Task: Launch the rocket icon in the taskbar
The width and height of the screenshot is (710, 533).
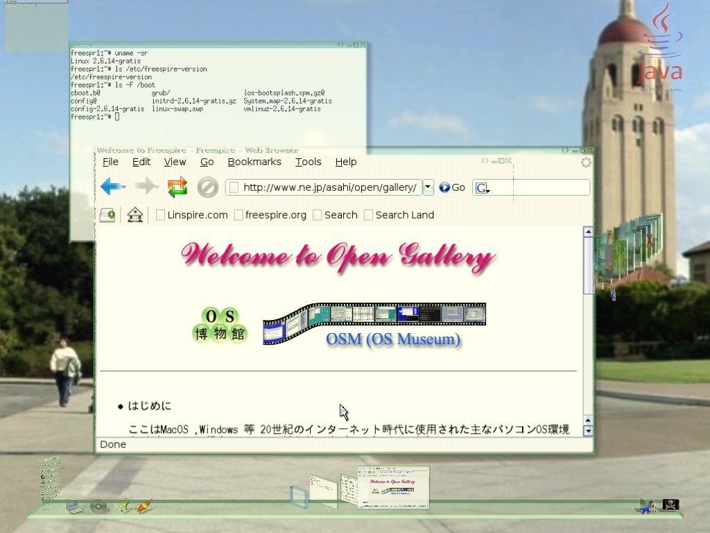Action: tap(144, 505)
